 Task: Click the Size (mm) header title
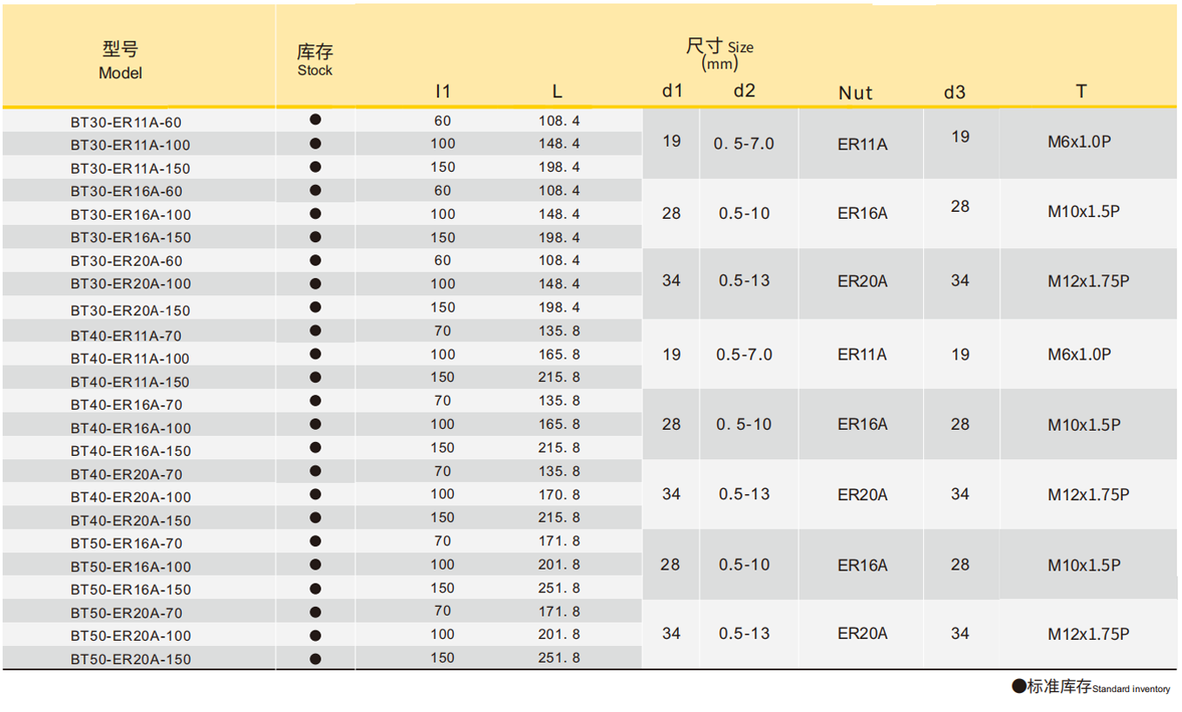[x=720, y=54]
